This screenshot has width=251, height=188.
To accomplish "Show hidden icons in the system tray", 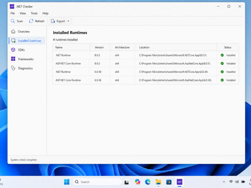I will 224,182.
